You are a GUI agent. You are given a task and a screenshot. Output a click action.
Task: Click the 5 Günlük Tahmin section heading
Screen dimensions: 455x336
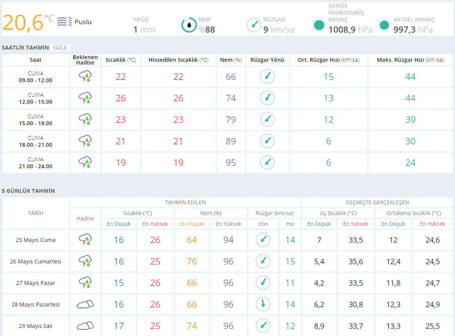coord(28,191)
